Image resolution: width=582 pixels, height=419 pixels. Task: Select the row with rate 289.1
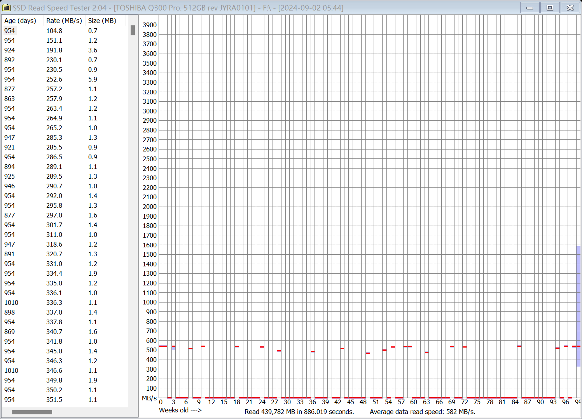pyautogui.click(x=65, y=167)
